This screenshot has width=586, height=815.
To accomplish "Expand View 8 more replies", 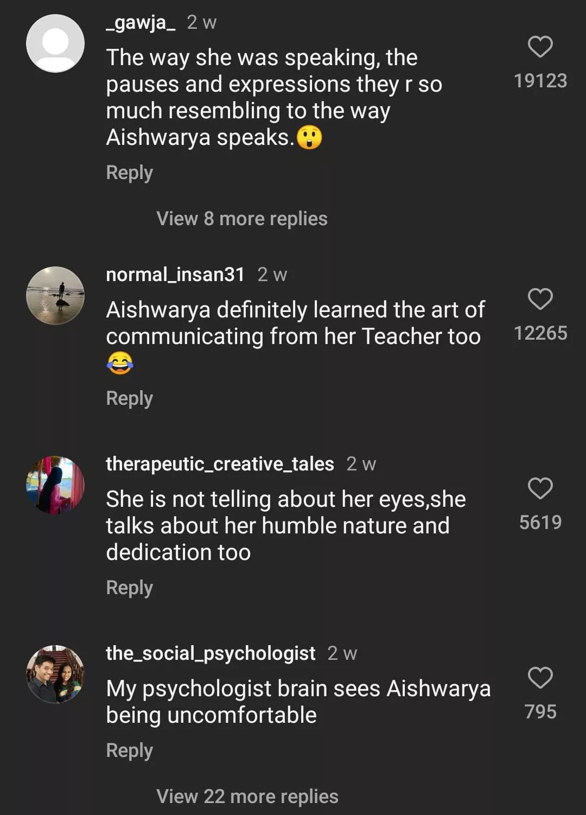I will [x=241, y=219].
